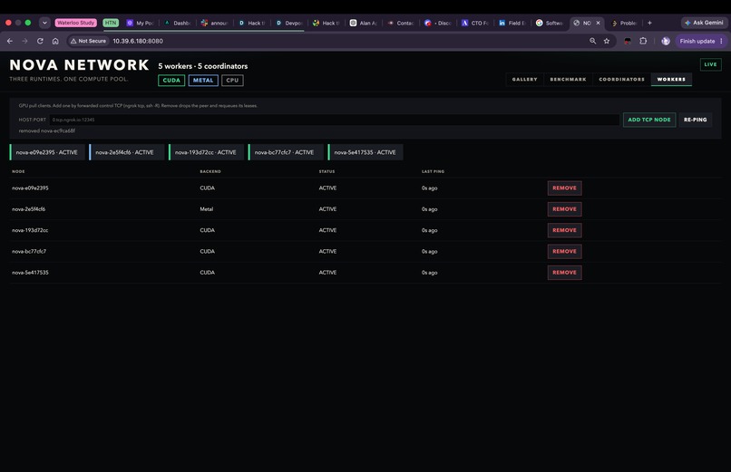Close the current NOVA tab
This screenshot has height=472, width=731.
tap(599, 23)
